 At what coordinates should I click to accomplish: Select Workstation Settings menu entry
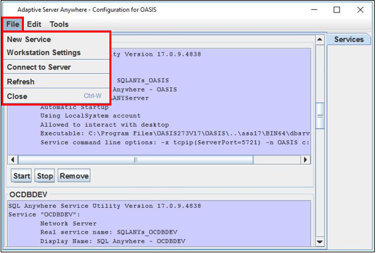click(x=56, y=52)
